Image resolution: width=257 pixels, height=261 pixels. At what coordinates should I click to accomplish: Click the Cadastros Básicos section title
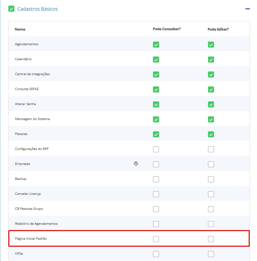(37, 9)
